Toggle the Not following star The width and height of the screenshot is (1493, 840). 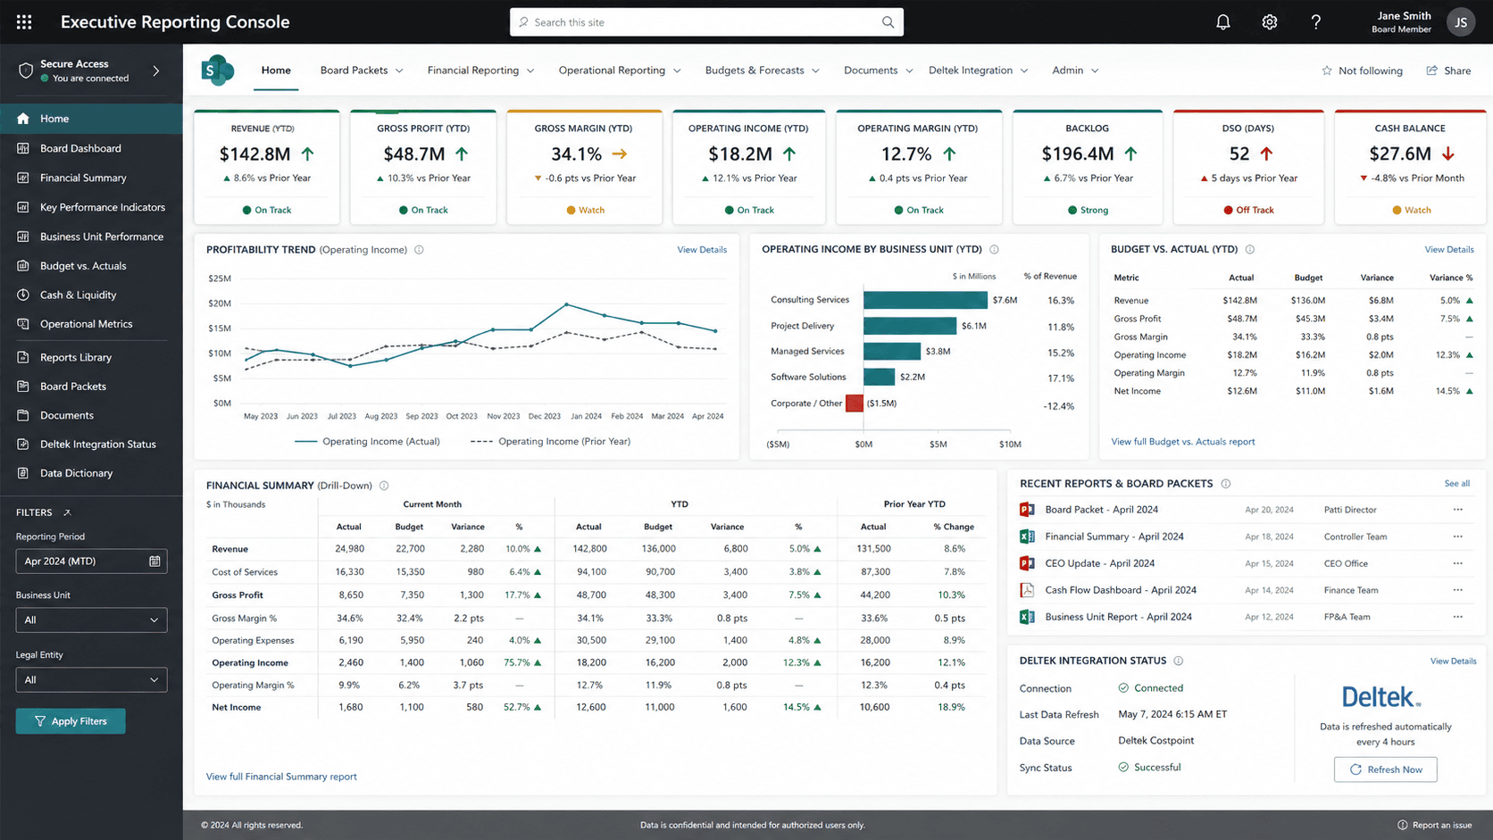coord(1327,71)
